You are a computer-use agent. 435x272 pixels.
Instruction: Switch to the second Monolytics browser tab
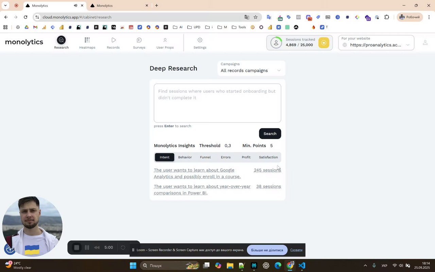[119, 6]
